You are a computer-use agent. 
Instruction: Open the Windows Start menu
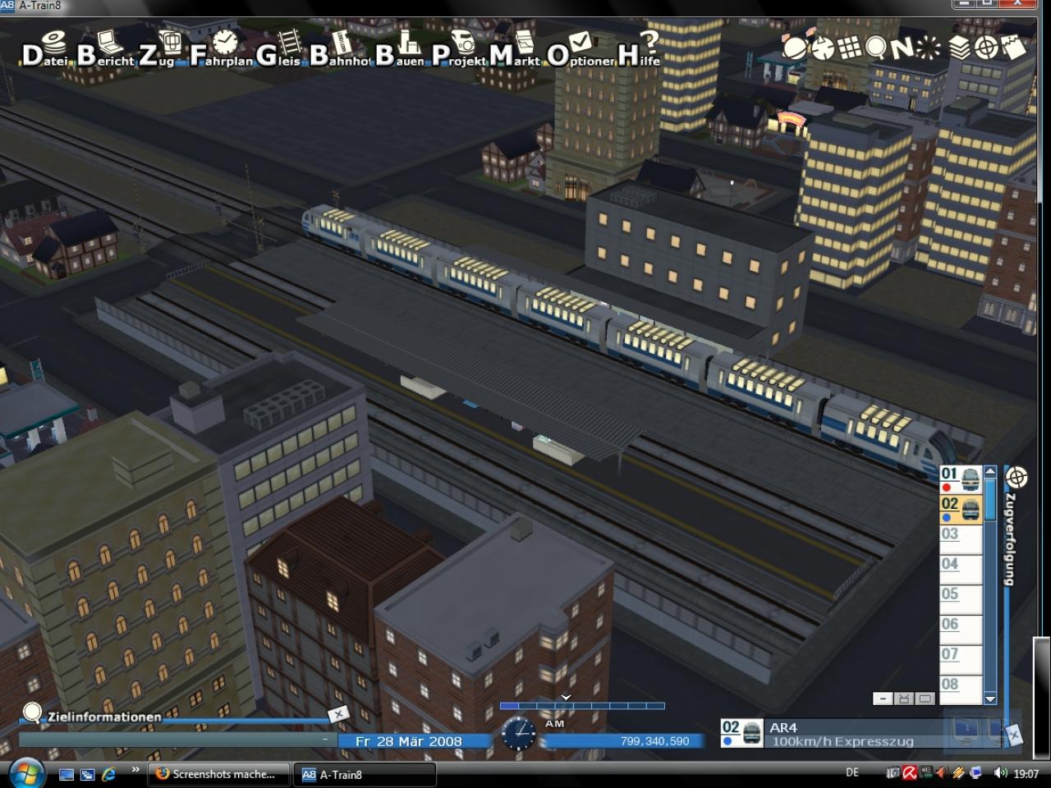tap(25, 773)
